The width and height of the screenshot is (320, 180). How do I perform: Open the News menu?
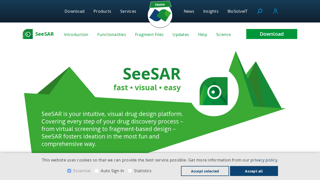click(x=189, y=11)
